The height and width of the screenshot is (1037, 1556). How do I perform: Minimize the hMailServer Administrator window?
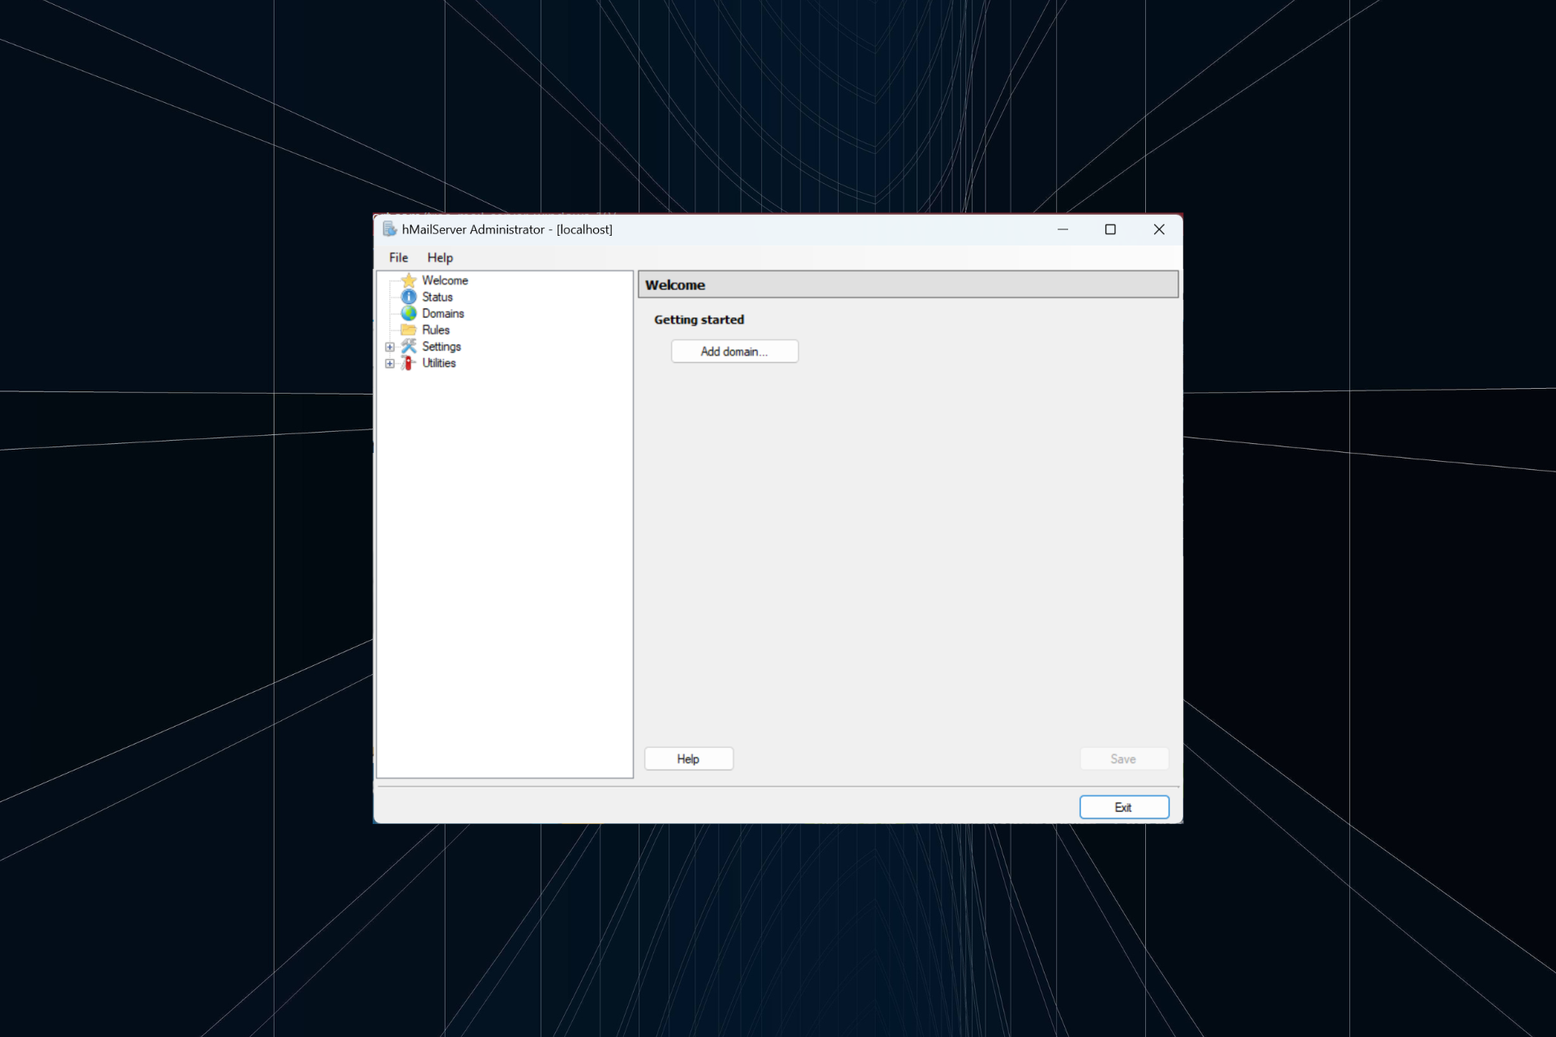coord(1062,229)
